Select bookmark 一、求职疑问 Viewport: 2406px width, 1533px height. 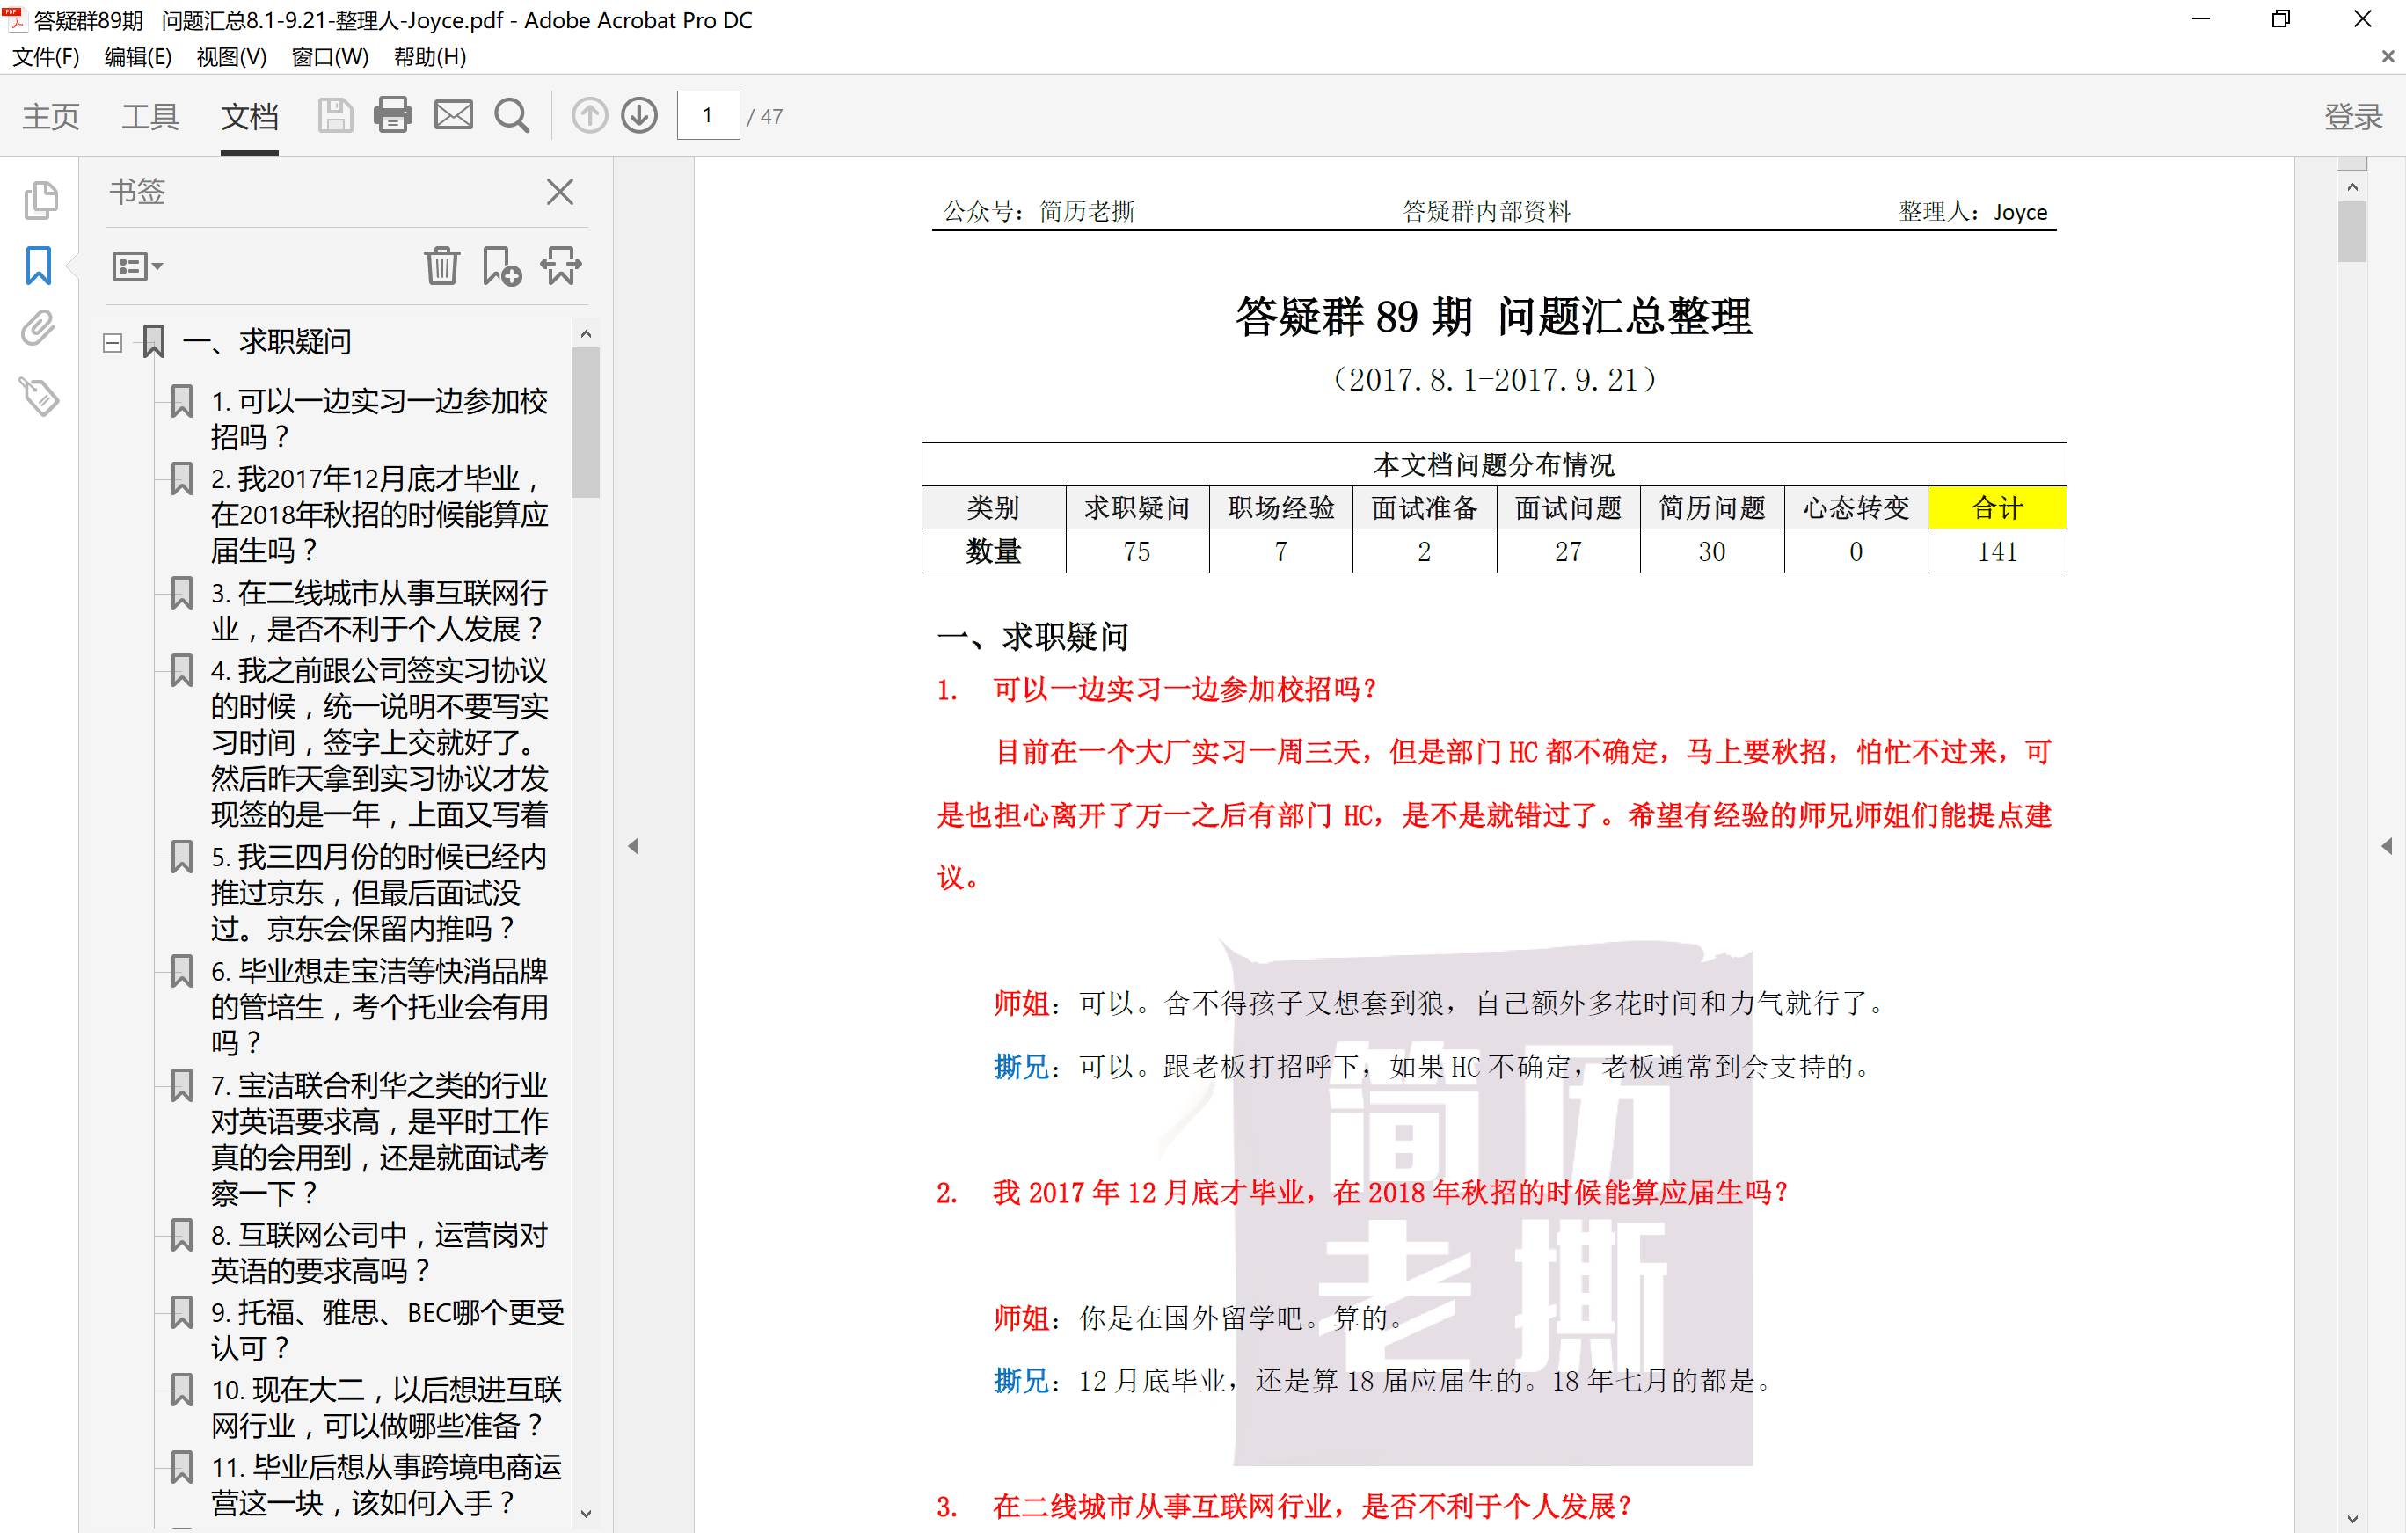266,342
